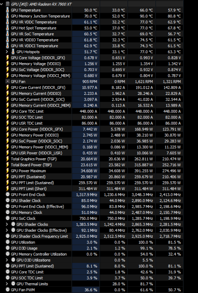
Task: Select the GPU PPT Limit (Short) label
Action: coord(29,189)
